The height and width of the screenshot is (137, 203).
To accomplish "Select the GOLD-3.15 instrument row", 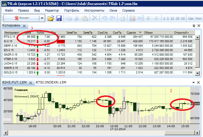I will pyautogui.click(x=99, y=73).
